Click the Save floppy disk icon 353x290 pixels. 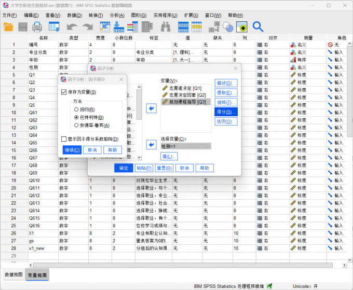(x=23, y=27)
